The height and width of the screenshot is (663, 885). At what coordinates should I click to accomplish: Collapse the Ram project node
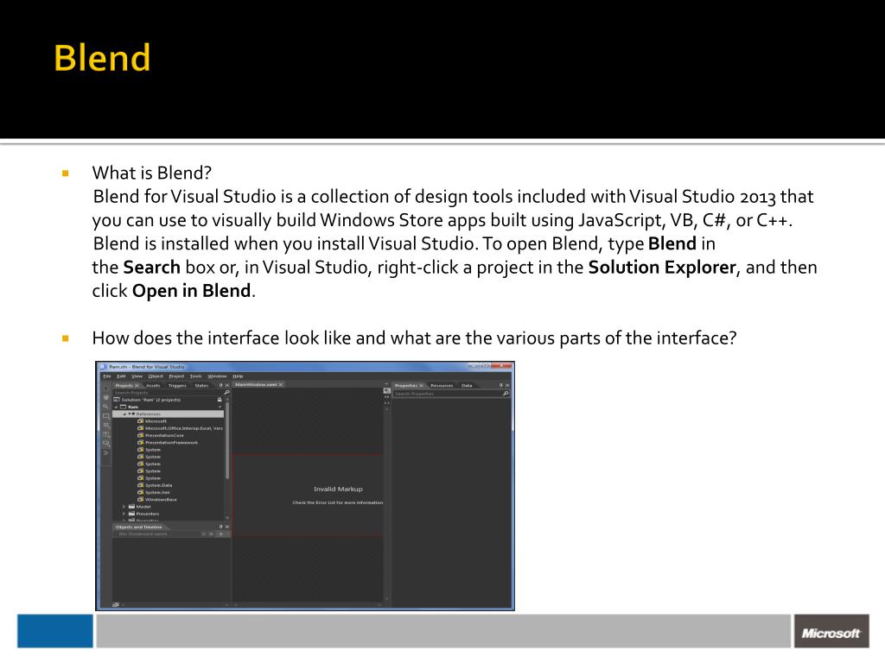pos(117,407)
